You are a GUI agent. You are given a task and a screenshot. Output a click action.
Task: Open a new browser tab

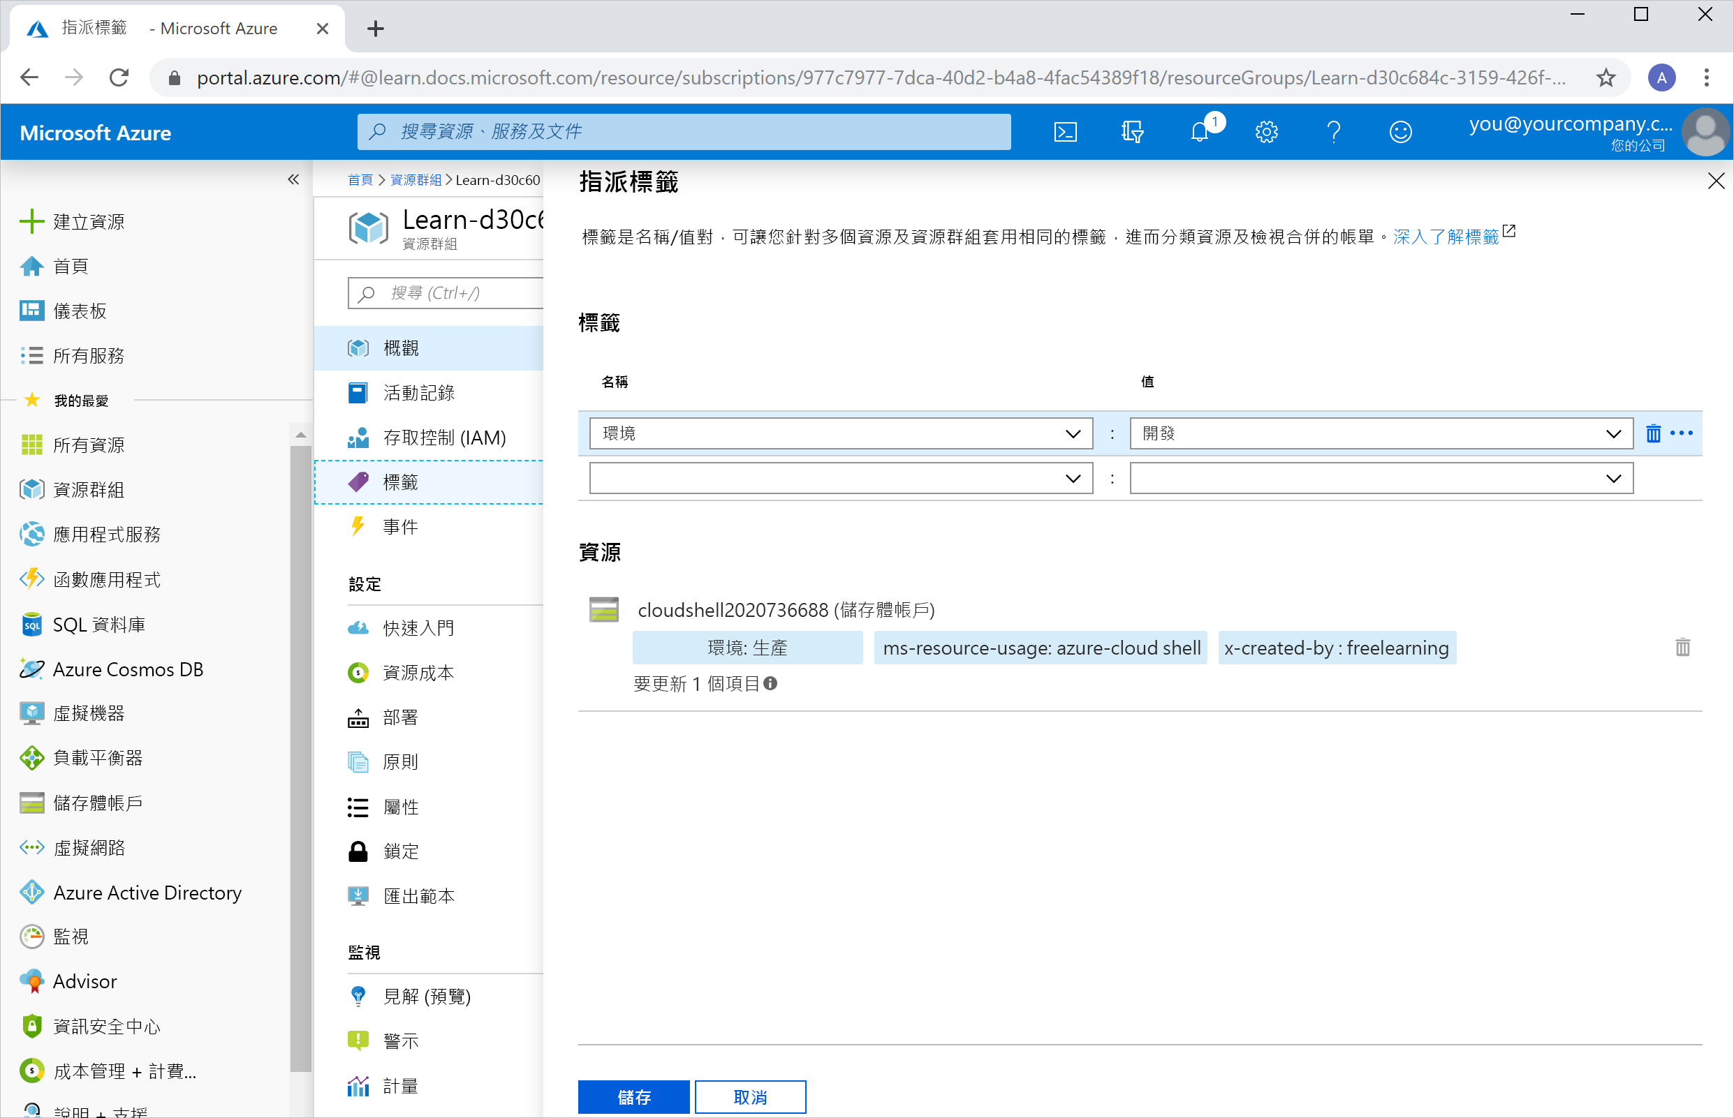click(x=376, y=29)
